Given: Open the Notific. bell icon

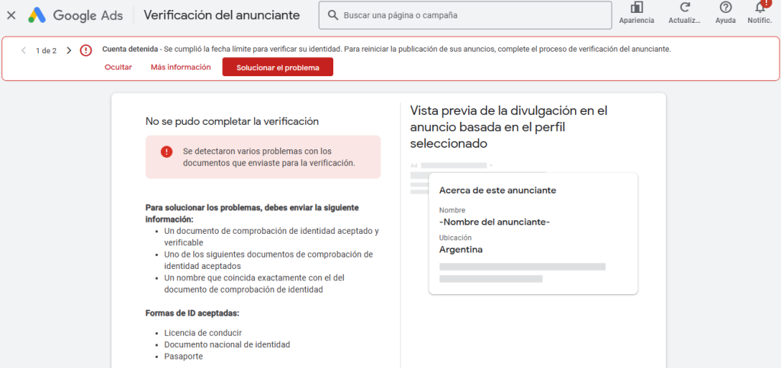Looking at the screenshot, I should (x=760, y=7).
